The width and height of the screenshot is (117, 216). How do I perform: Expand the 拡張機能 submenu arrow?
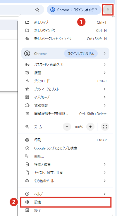pyautogui.click(x=105, y=106)
